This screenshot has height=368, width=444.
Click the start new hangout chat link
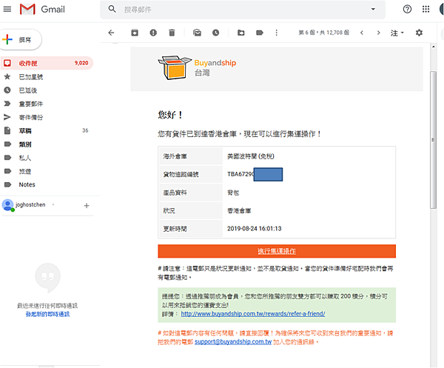tap(47, 314)
